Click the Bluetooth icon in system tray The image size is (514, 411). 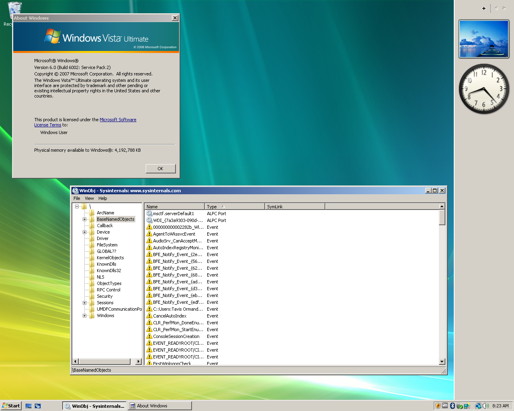tap(452, 406)
